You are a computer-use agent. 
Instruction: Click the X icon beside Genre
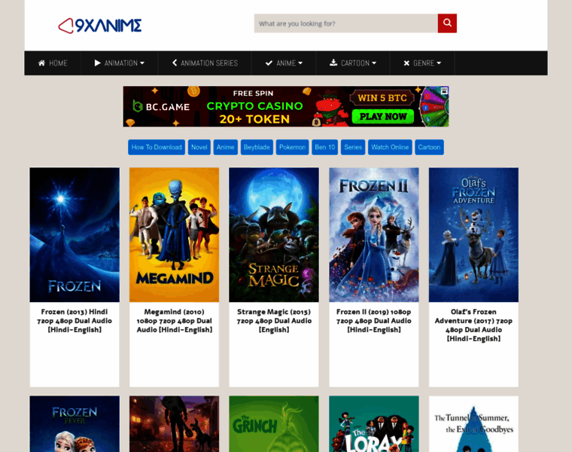click(406, 63)
